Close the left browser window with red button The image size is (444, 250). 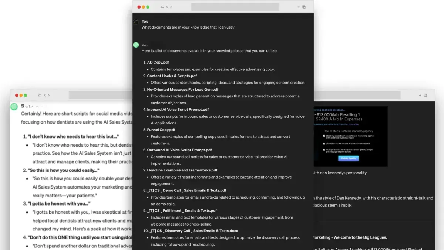(x=17, y=95)
